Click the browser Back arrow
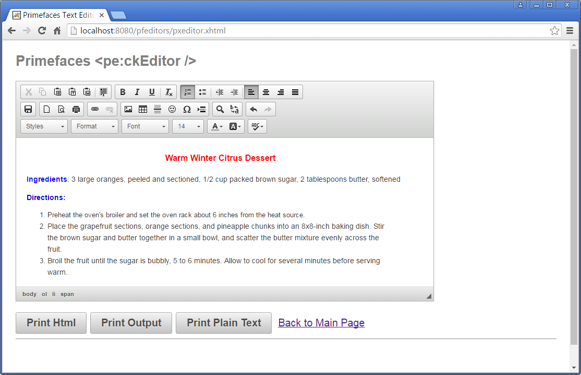 click(11, 31)
